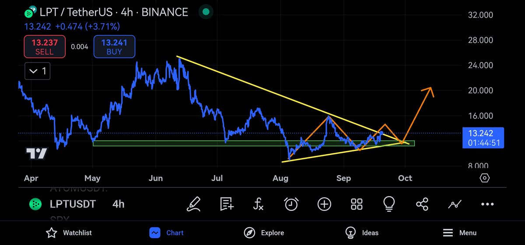Tap the plus circle add icon

click(324, 204)
